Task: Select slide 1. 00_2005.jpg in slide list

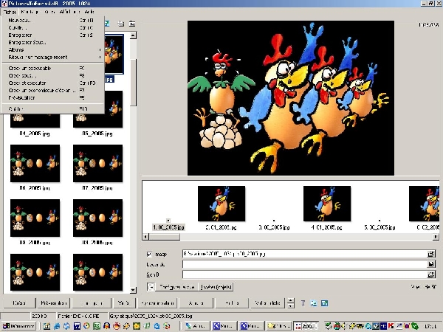Action: pos(168,227)
